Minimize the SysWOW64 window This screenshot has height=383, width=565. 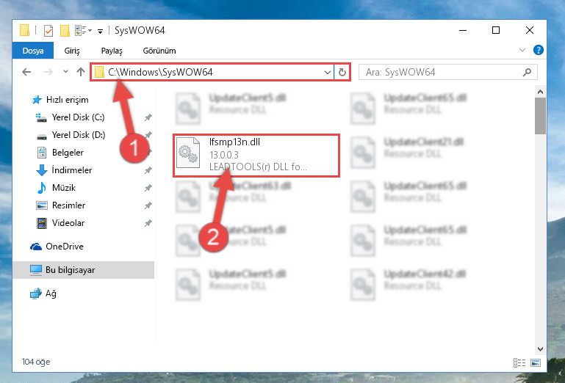463,30
